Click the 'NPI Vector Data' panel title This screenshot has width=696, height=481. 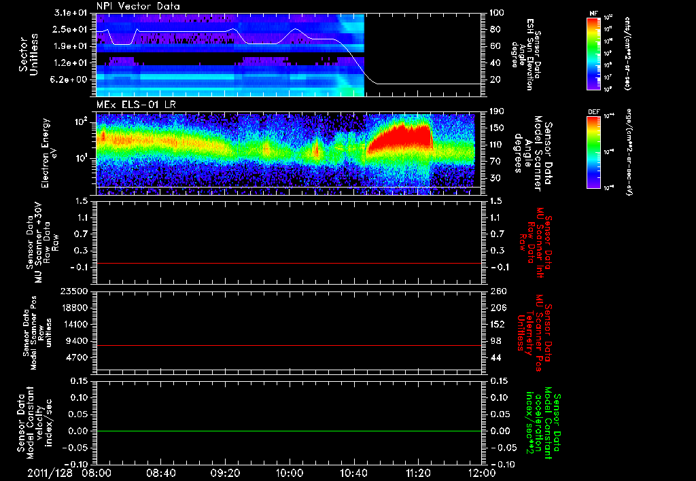point(138,6)
